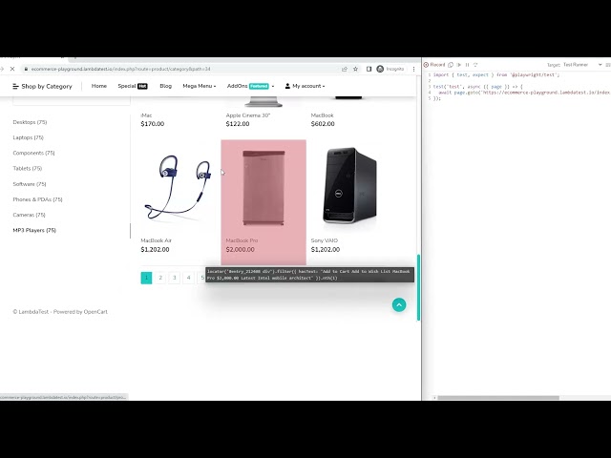Click the Inspector horizontal scrollbar
This screenshot has height=458, width=611.
click(498, 398)
